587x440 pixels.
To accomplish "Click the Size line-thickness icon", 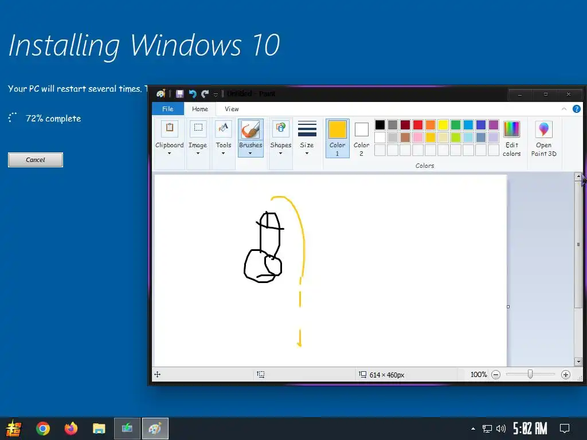I will [307, 128].
